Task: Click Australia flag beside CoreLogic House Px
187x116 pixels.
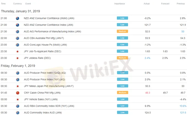Action: click(17, 45)
